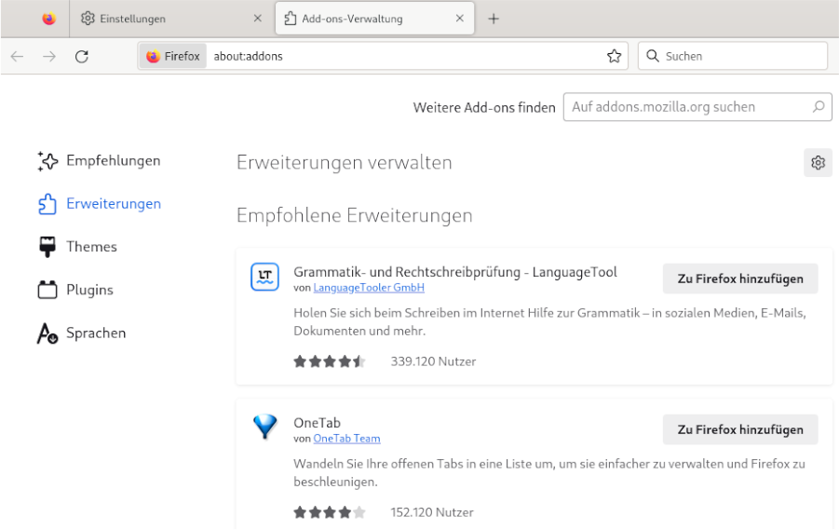
Task: Focus the addons.mozilla.org search field
Action: 697,107
